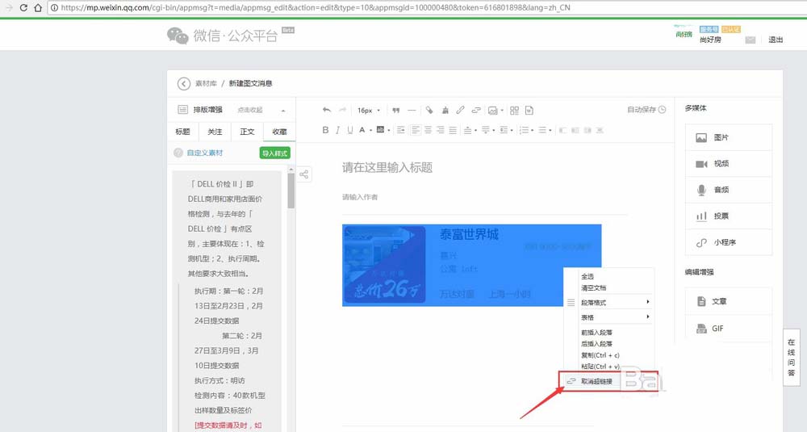The width and height of the screenshot is (807, 432).
Task: Toggle italic formatting
Action: [x=337, y=130]
